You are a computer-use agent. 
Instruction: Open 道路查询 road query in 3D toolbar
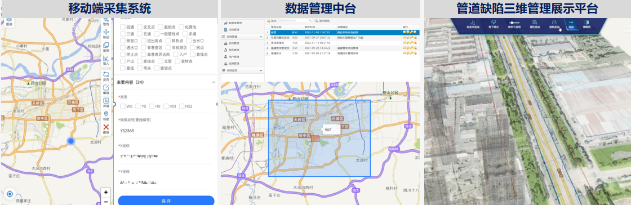tap(554, 25)
